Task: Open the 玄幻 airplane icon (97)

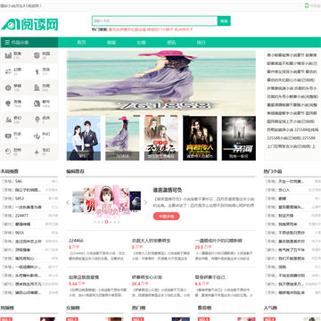Action: tap(37, 152)
